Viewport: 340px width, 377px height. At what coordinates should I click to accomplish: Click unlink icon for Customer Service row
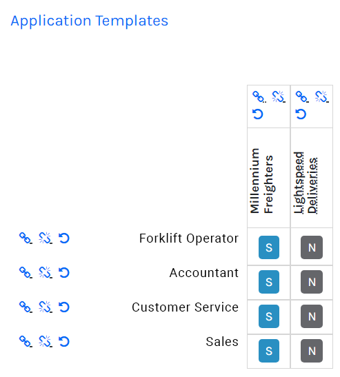46,307
